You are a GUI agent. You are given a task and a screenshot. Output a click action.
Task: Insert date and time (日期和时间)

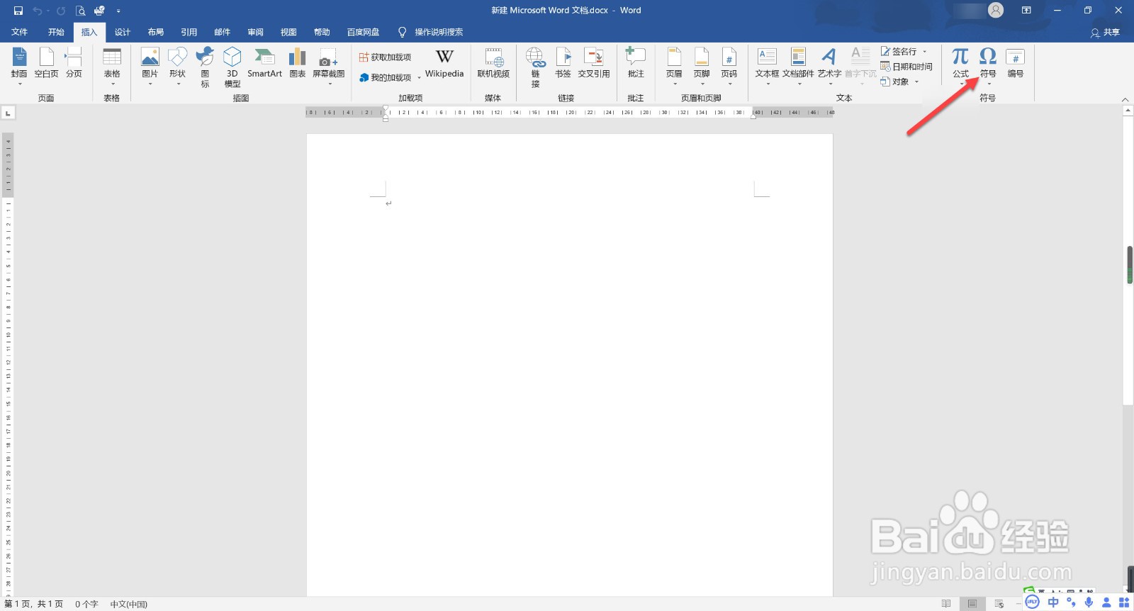[906, 67]
